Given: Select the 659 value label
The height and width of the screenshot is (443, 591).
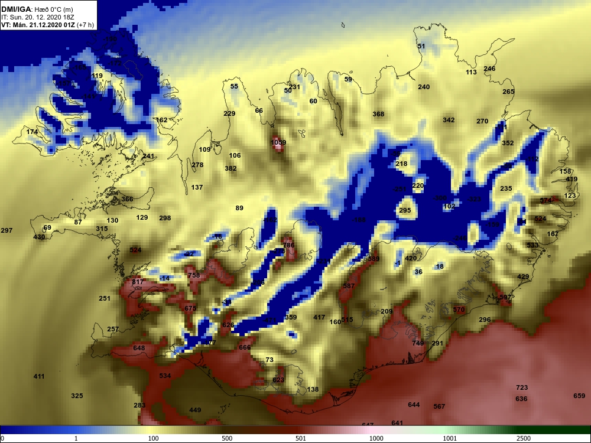Looking at the screenshot, I should click(579, 396).
